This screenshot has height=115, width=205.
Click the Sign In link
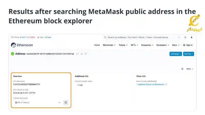(188, 45)
